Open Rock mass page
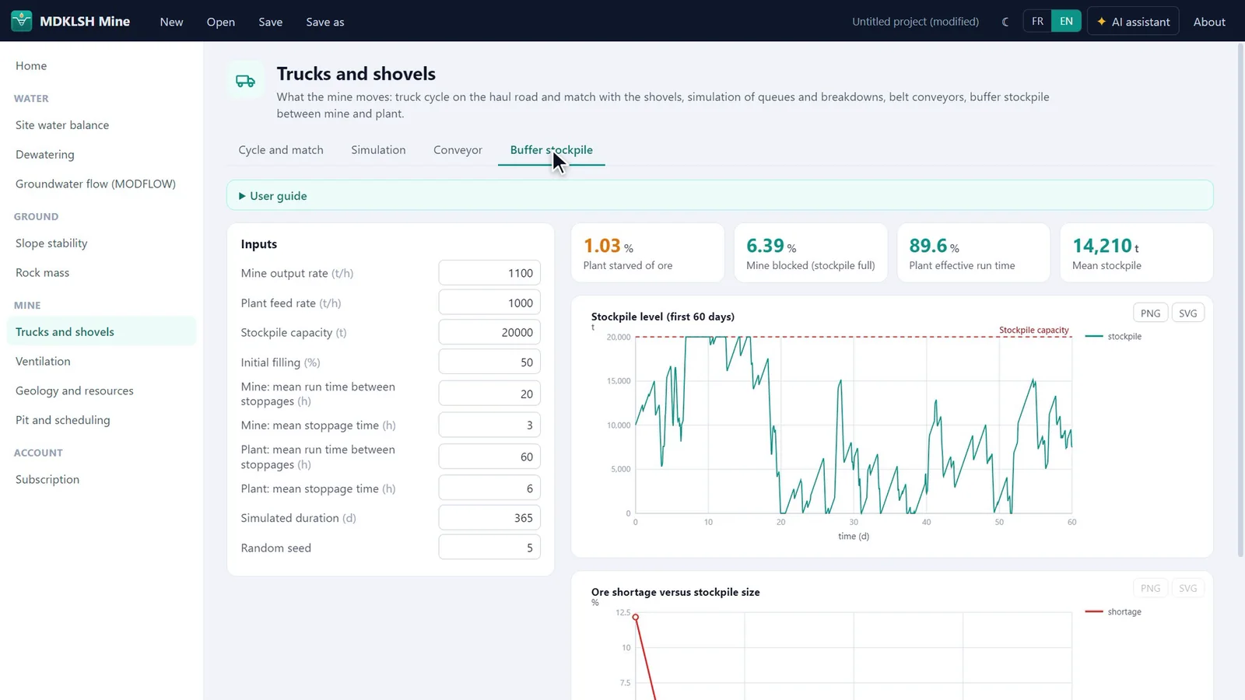Image resolution: width=1245 pixels, height=700 pixels. coord(101,272)
